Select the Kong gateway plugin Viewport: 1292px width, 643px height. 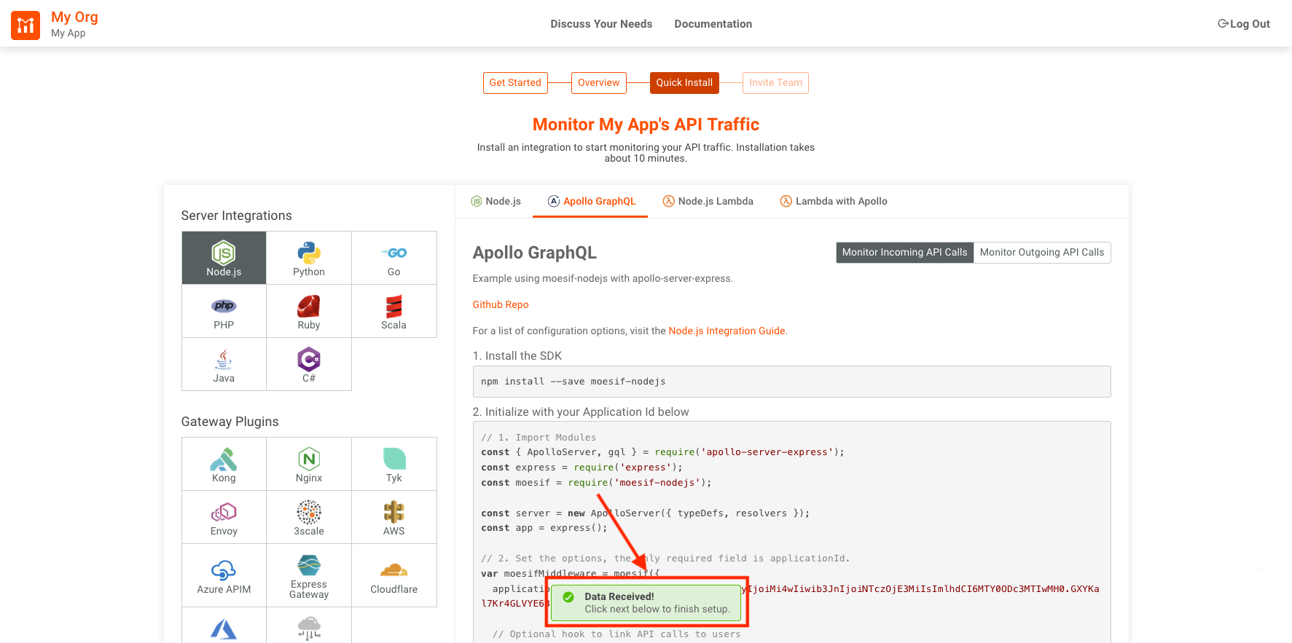pyautogui.click(x=224, y=465)
